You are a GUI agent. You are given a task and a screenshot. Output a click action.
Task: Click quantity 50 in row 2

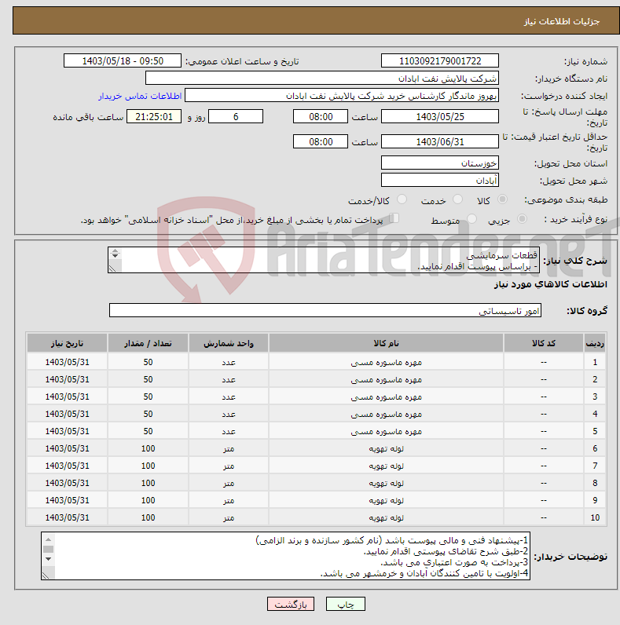point(148,379)
